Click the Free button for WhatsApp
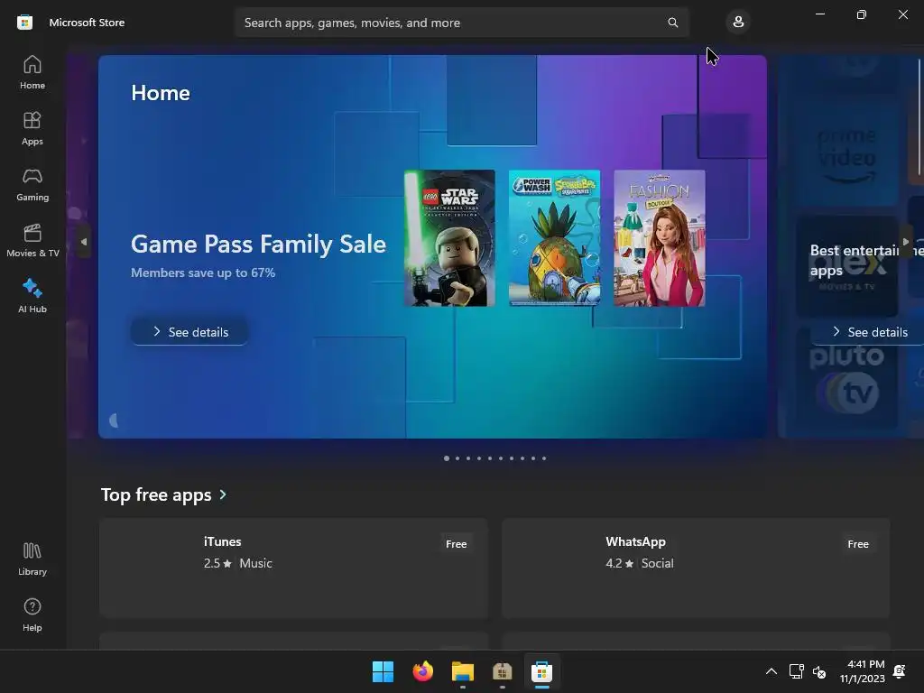 pyautogui.click(x=858, y=544)
